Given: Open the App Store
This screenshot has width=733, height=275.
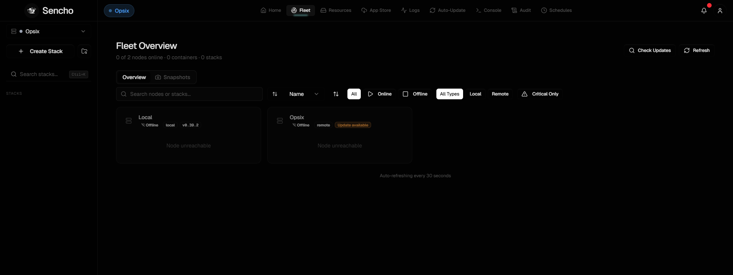Looking at the screenshot, I should click(x=376, y=10).
